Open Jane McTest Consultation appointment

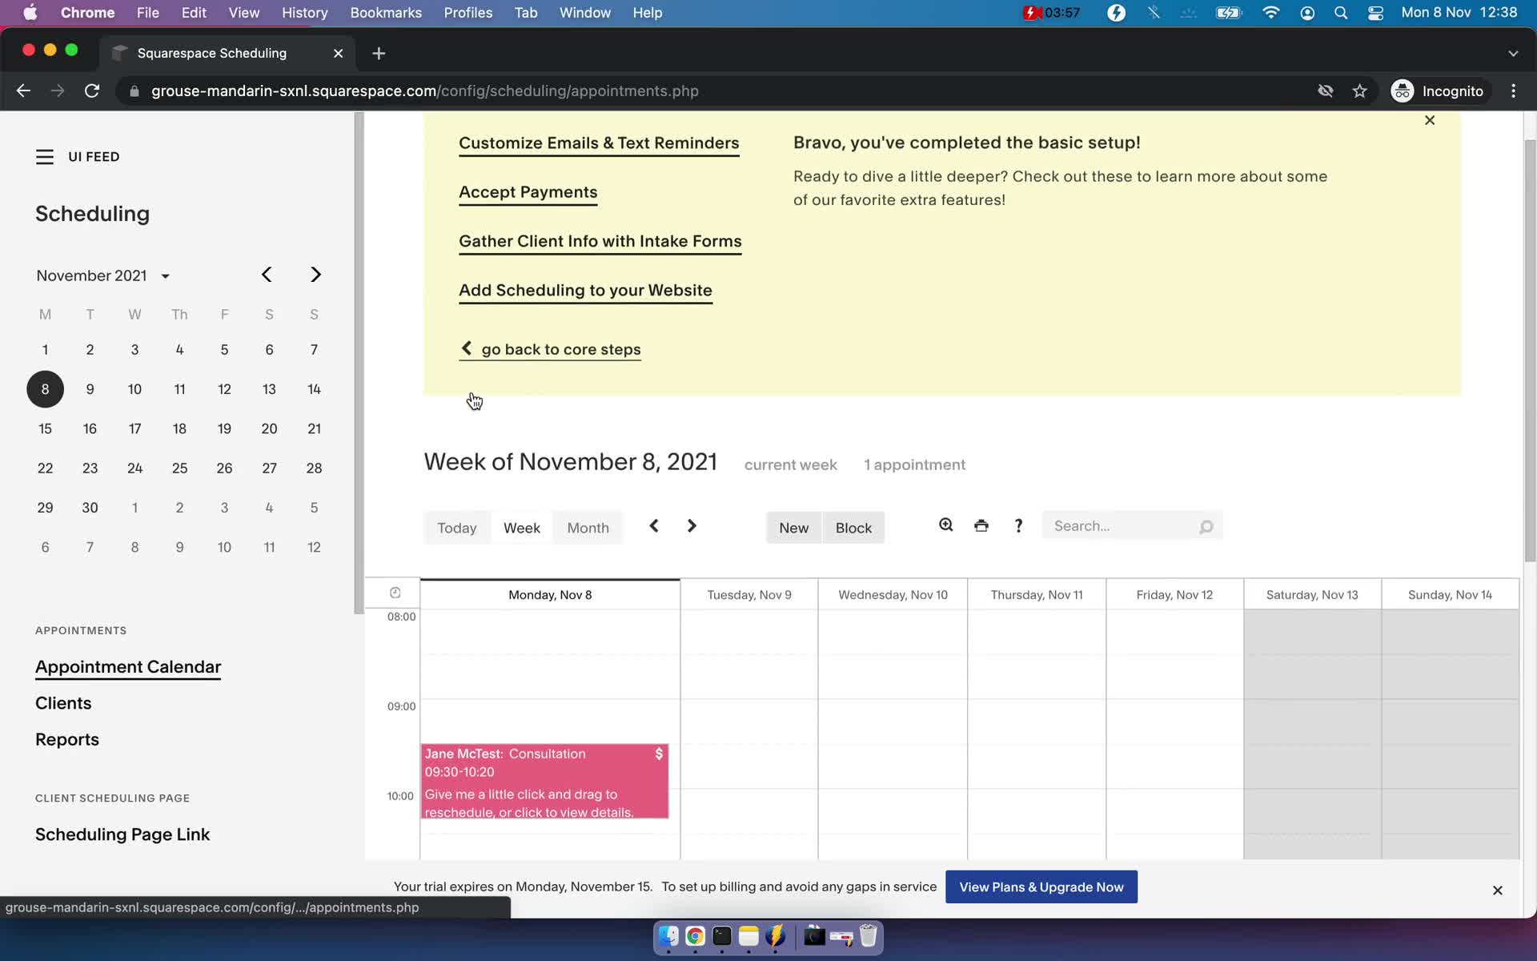click(x=544, y=782)
